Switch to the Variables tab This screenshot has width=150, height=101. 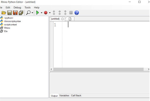(x=64, y=96)
